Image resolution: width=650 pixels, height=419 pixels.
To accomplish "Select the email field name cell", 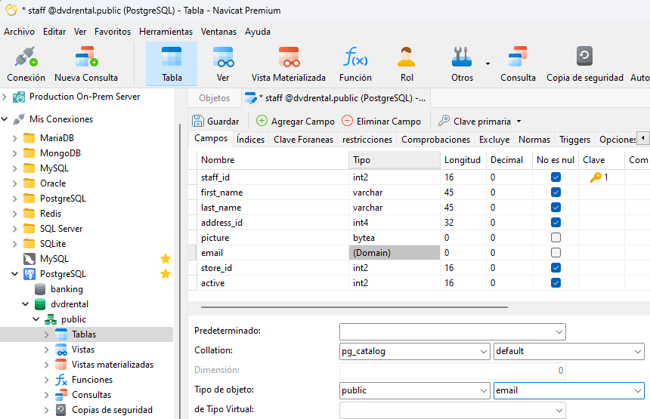I will click(273, 253).
